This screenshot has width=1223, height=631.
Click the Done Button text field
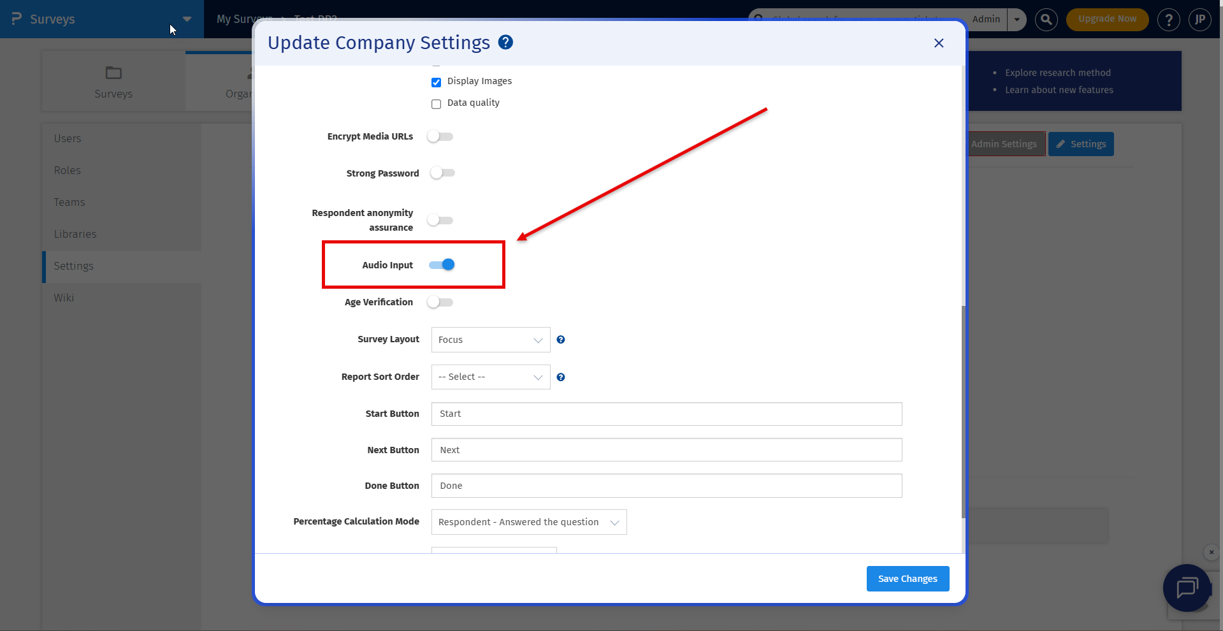[x=667, y=486]
